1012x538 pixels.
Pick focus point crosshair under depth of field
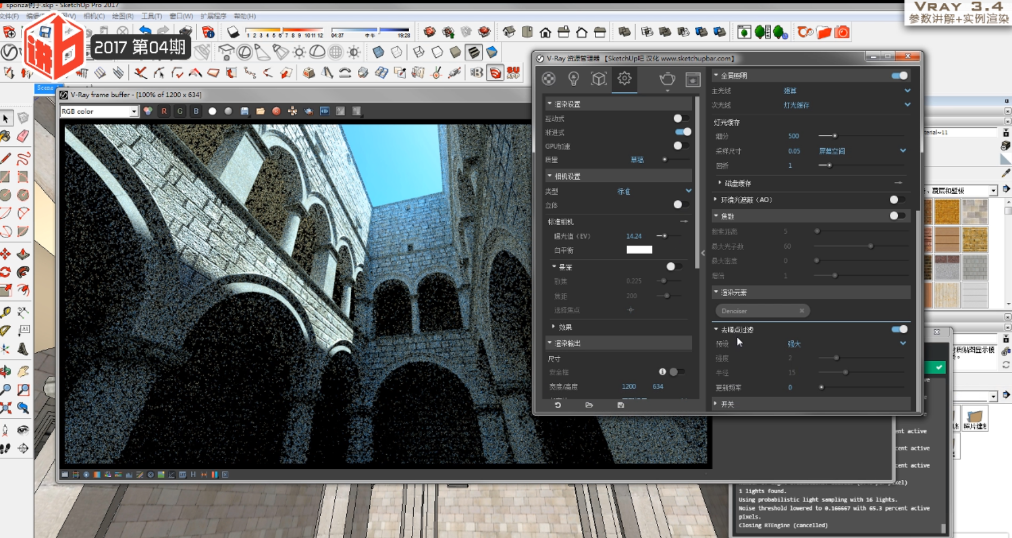tap(630, 310)
